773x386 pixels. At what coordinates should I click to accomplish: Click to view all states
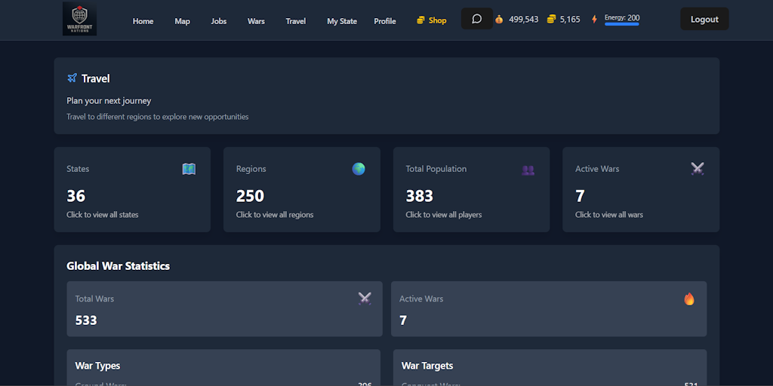[x=103, y=215]
